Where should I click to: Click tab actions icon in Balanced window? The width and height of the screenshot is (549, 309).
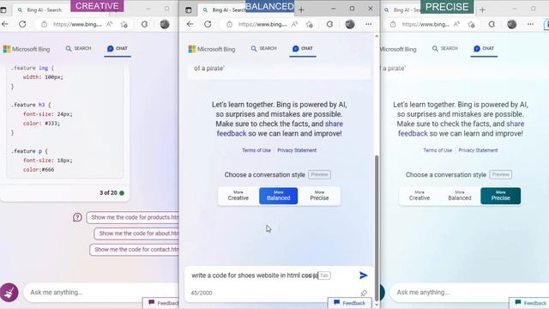(189, 9)
